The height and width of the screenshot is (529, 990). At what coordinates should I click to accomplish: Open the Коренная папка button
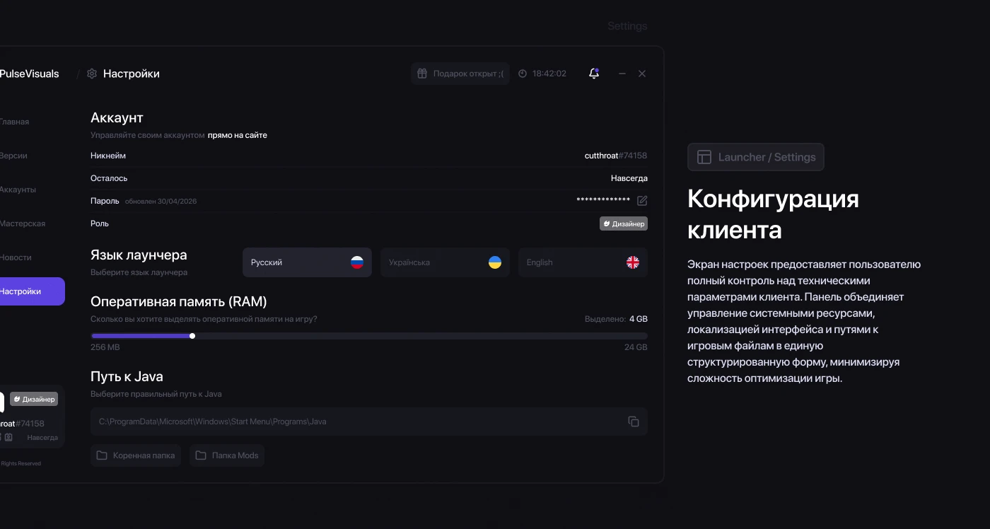pyautogui.click(x=136, y=455)
